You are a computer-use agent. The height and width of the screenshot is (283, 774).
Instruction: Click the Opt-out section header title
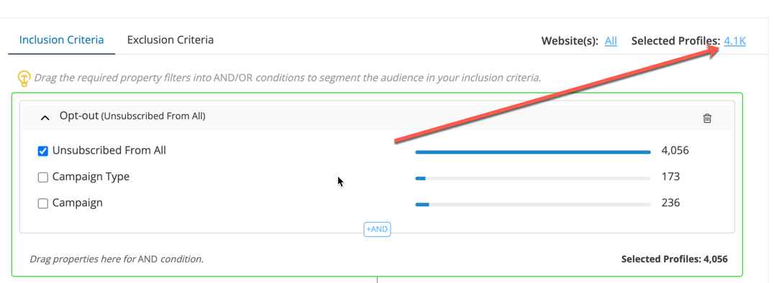coord(132,116)
